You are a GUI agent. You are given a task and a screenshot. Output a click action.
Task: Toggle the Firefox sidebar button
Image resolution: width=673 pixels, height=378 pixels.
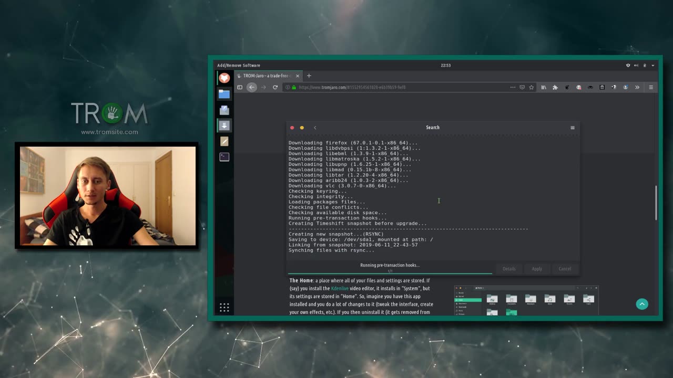coord(240,87)
